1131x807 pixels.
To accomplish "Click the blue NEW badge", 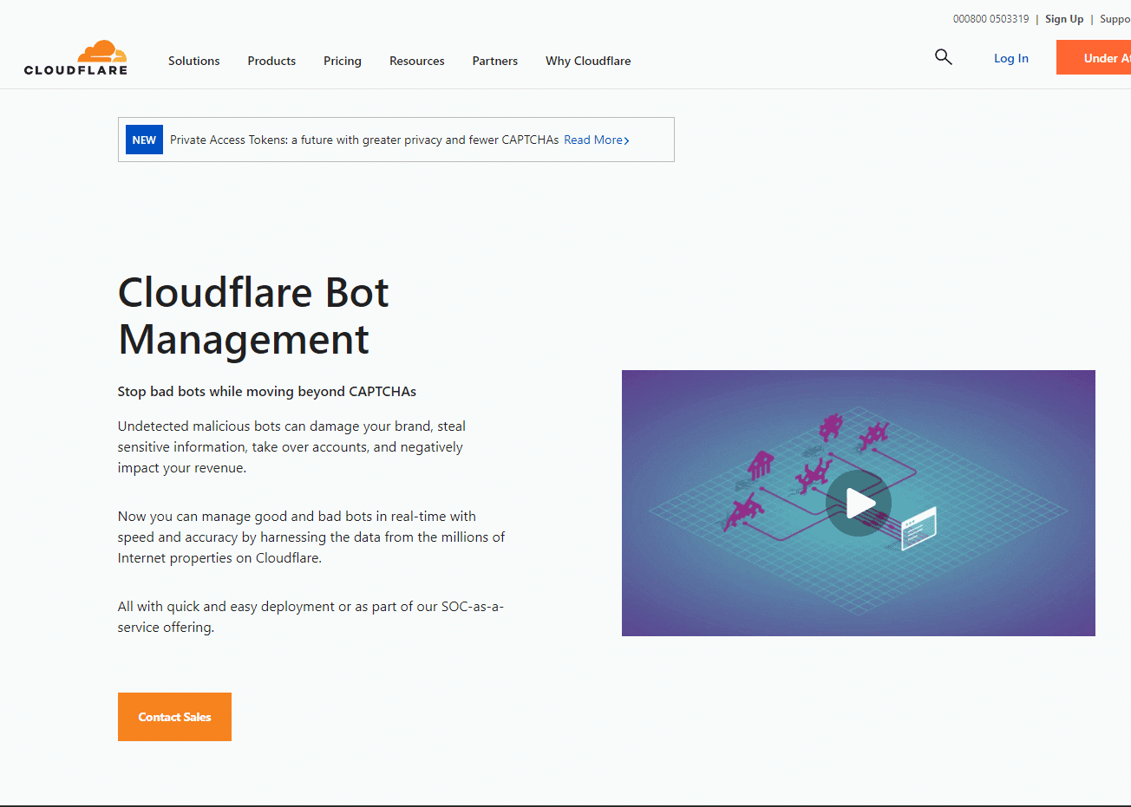I will click(x=144, y=140).
